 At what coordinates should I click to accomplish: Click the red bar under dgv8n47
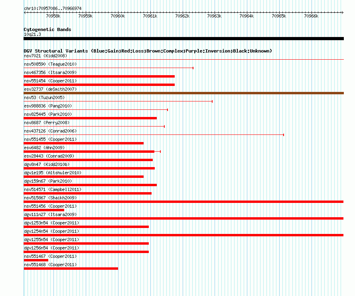89,168
